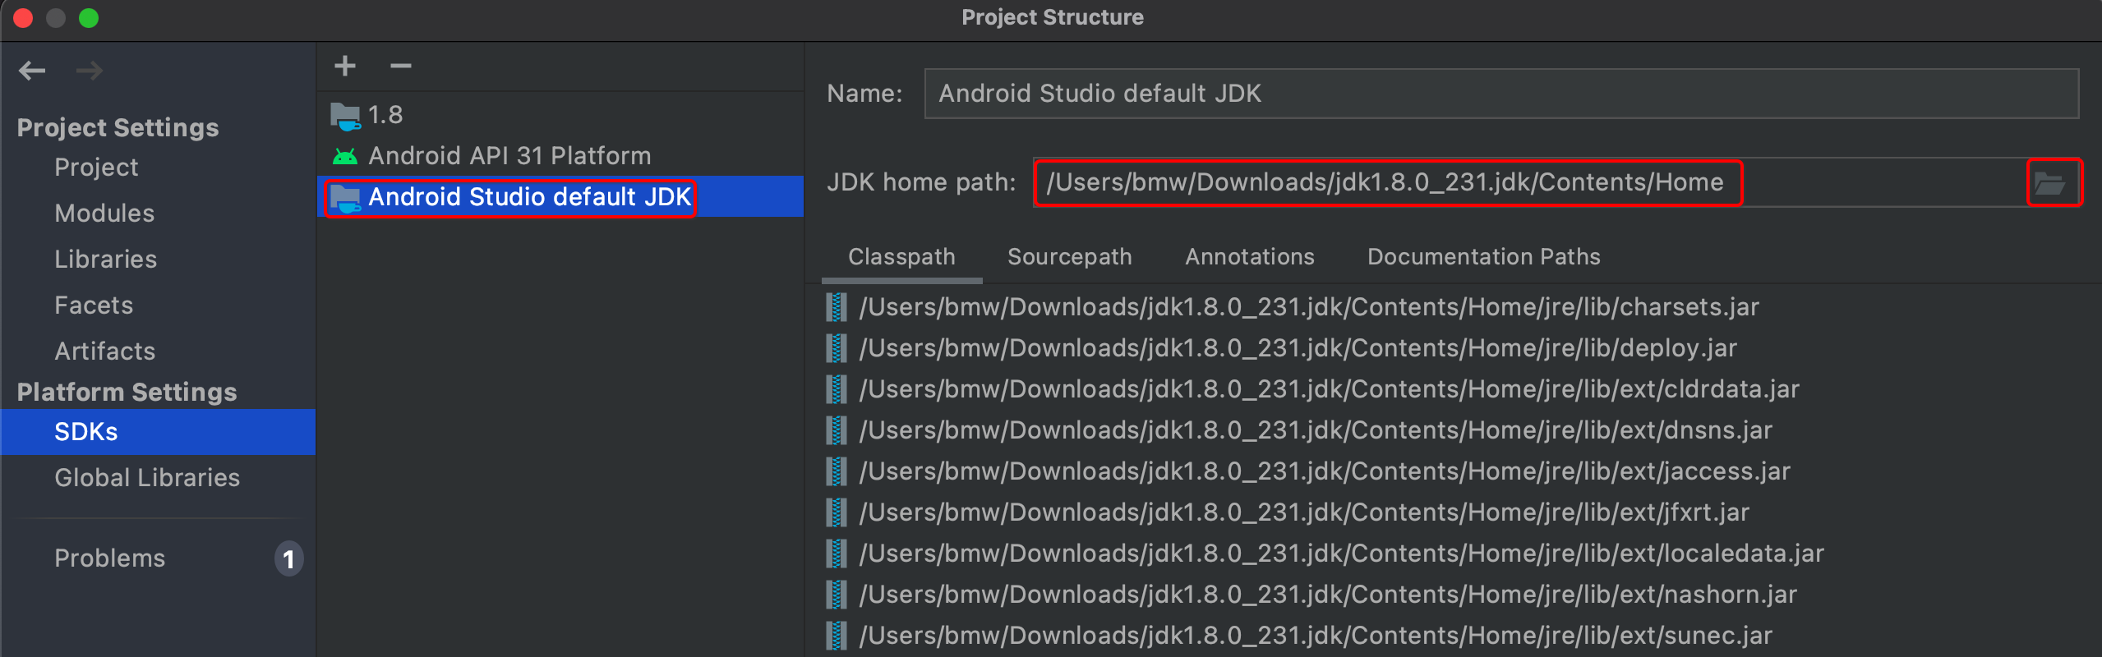The image size is (2102, 657).
Task: Open the Annotations tab
Action: [x=1250, y=257]
